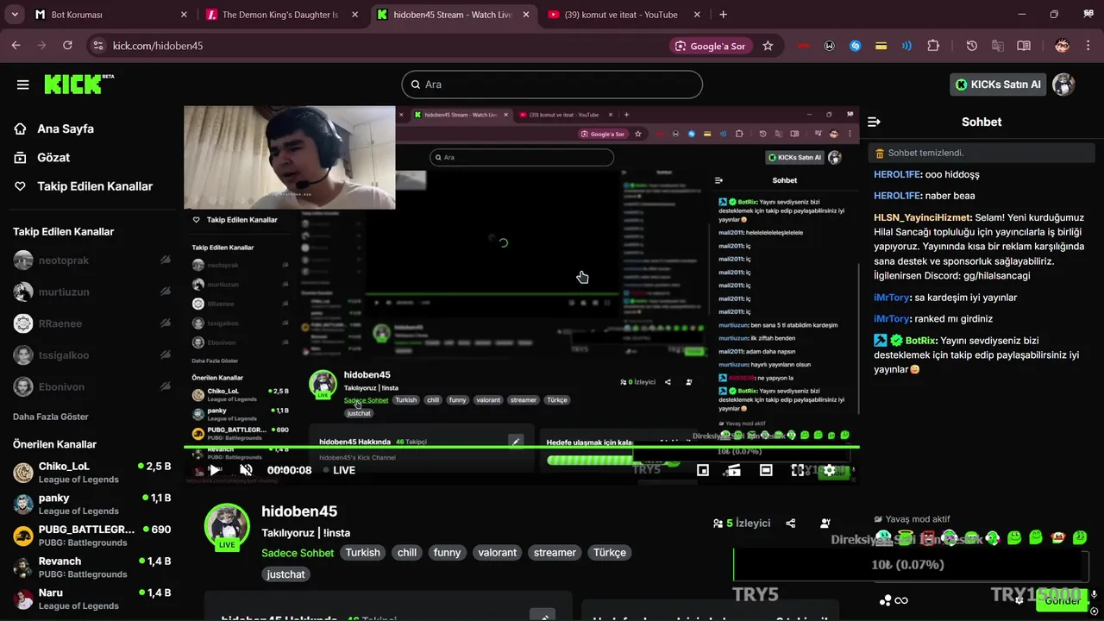Buy KICKs with KICKs Satın Al
This screenshot has width=1104, height=621.
coord(998,85)
